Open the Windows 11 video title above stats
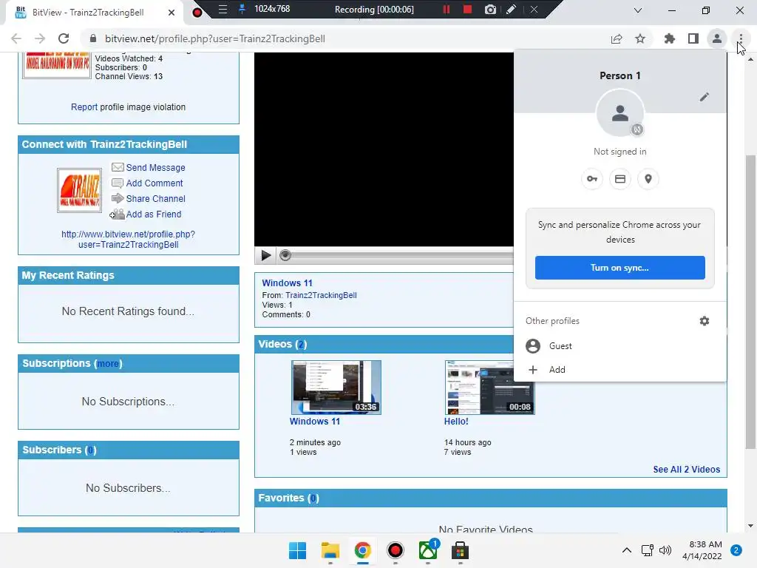 coord(288,283)
